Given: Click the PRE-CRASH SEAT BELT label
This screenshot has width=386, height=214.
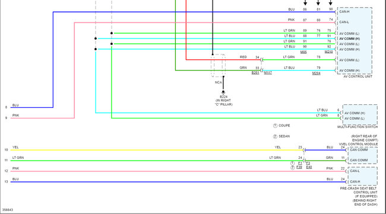Looking at the screenshot, I should coord(359,188).
